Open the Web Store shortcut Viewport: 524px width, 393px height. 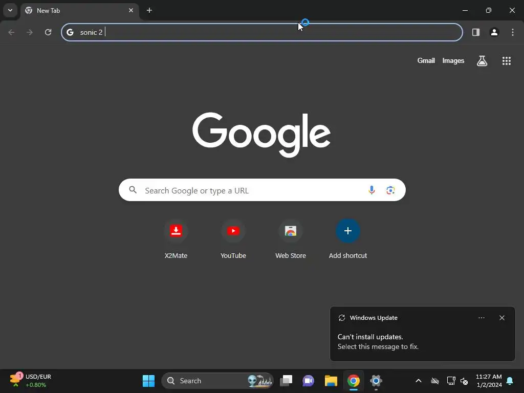point(291,239)
